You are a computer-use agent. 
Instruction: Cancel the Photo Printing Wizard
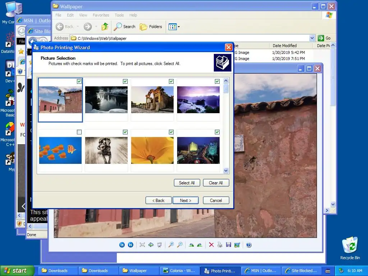point(216,201)
